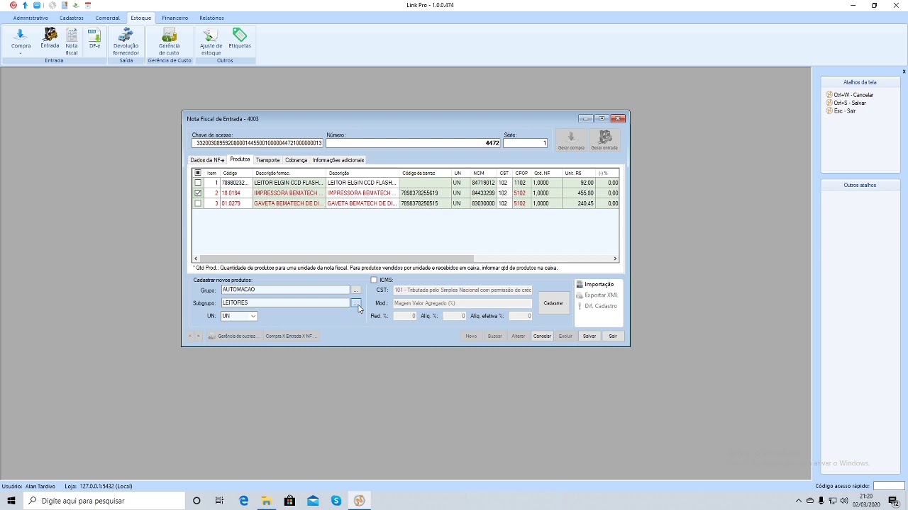Click the Série input field

tap(526, 143)
